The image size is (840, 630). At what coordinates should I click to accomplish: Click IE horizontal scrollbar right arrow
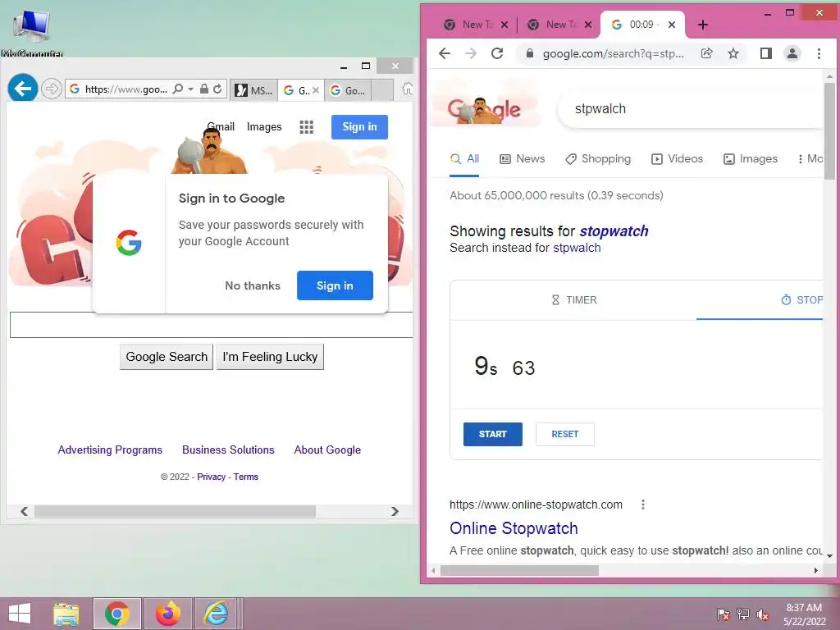tap(395, 512)
